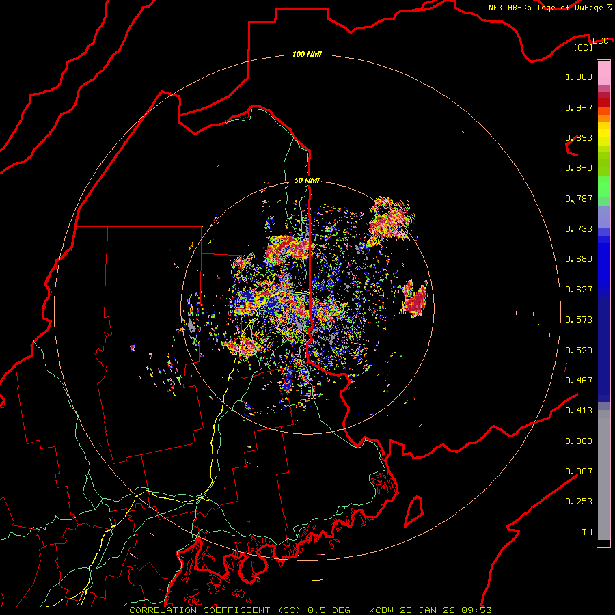Pick the yellow swatch on the color bar
This screenshot has height=615, width=615.
click(603, 134)
